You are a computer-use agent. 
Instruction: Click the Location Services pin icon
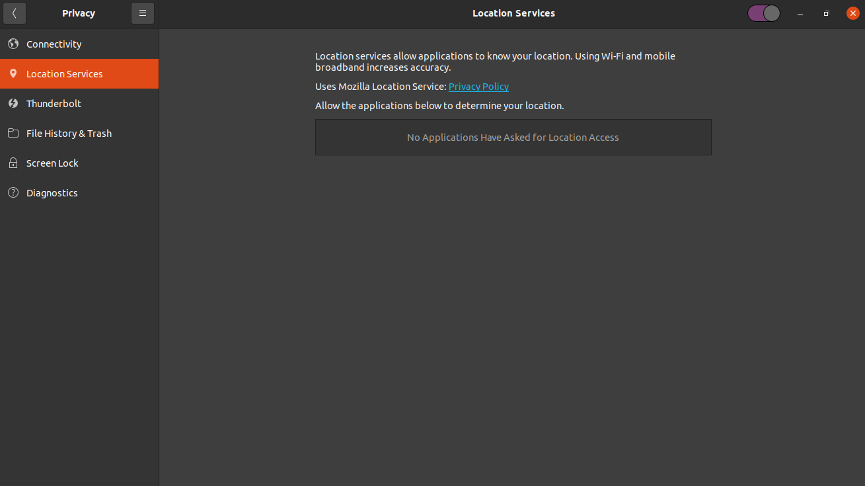12,73
